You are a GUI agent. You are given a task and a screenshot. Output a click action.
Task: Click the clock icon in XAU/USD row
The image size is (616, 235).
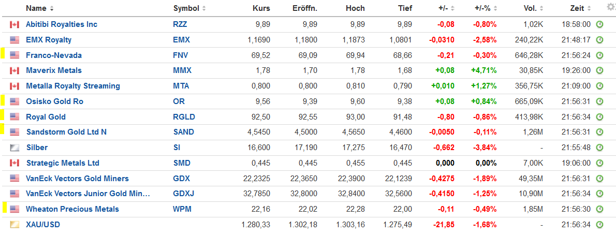[599, 225]
